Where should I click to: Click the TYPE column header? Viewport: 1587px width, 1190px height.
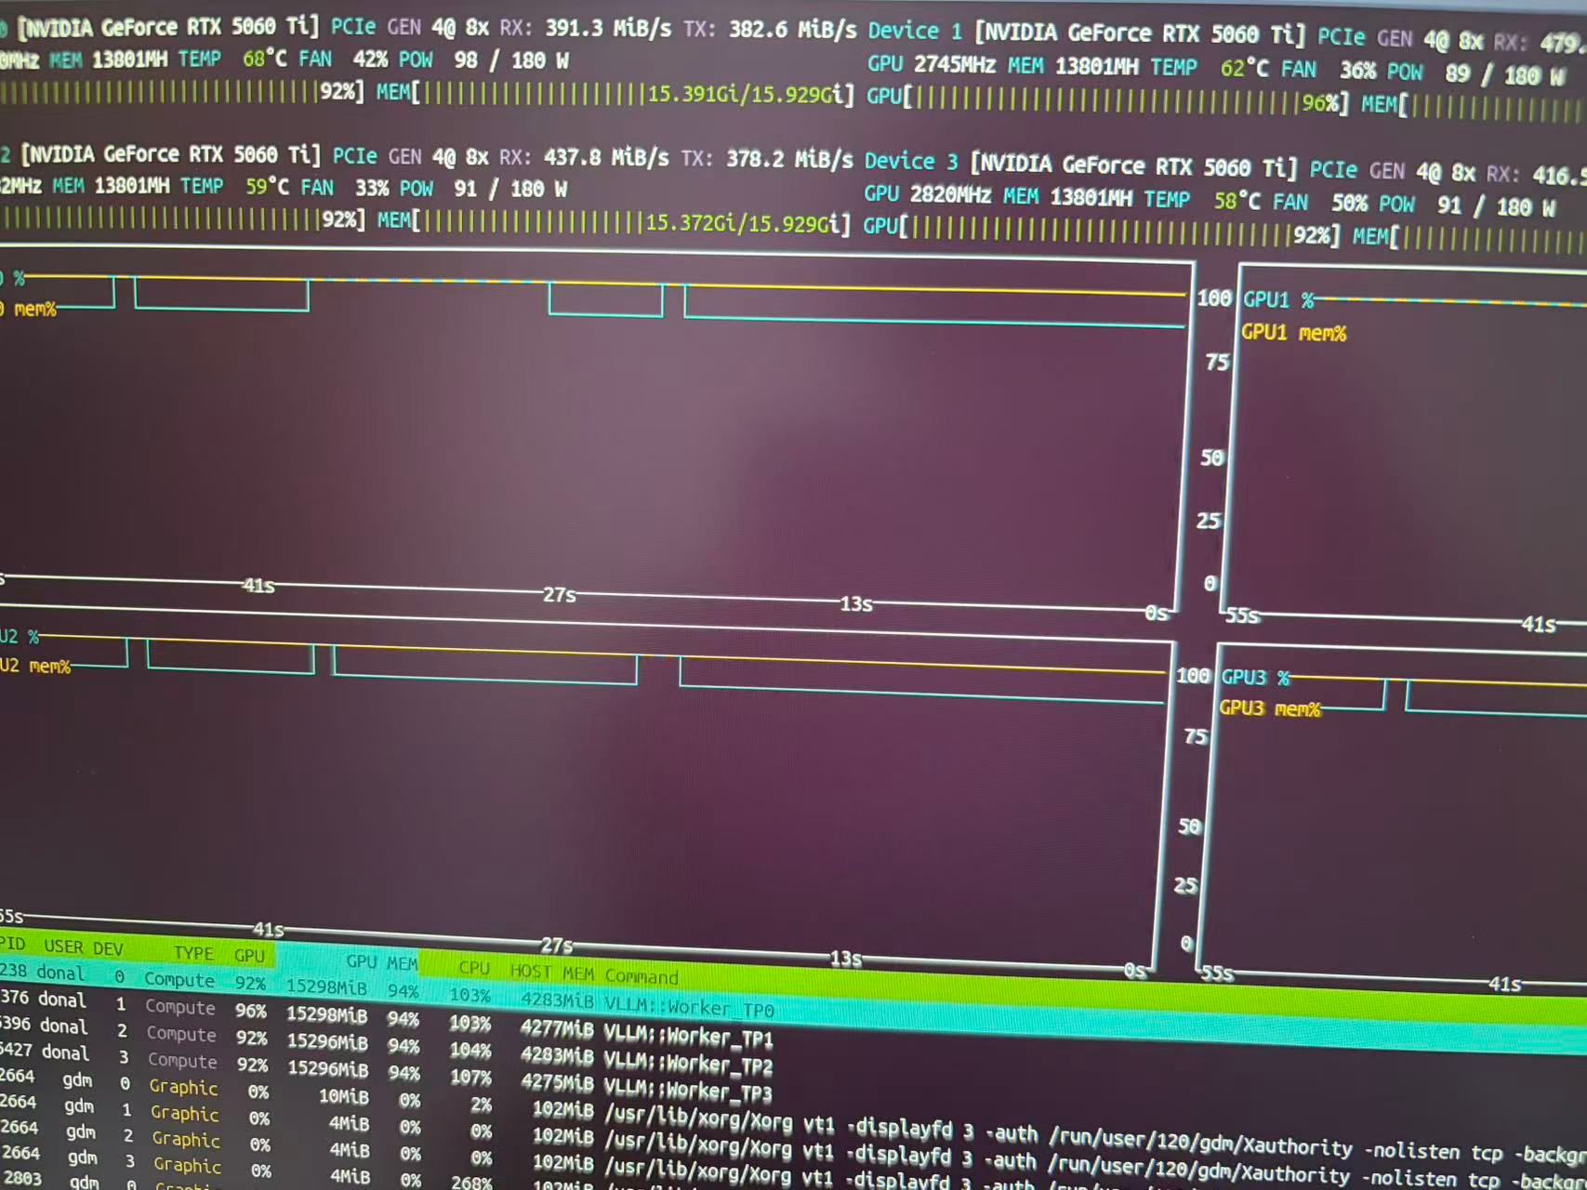coord(193,953)
